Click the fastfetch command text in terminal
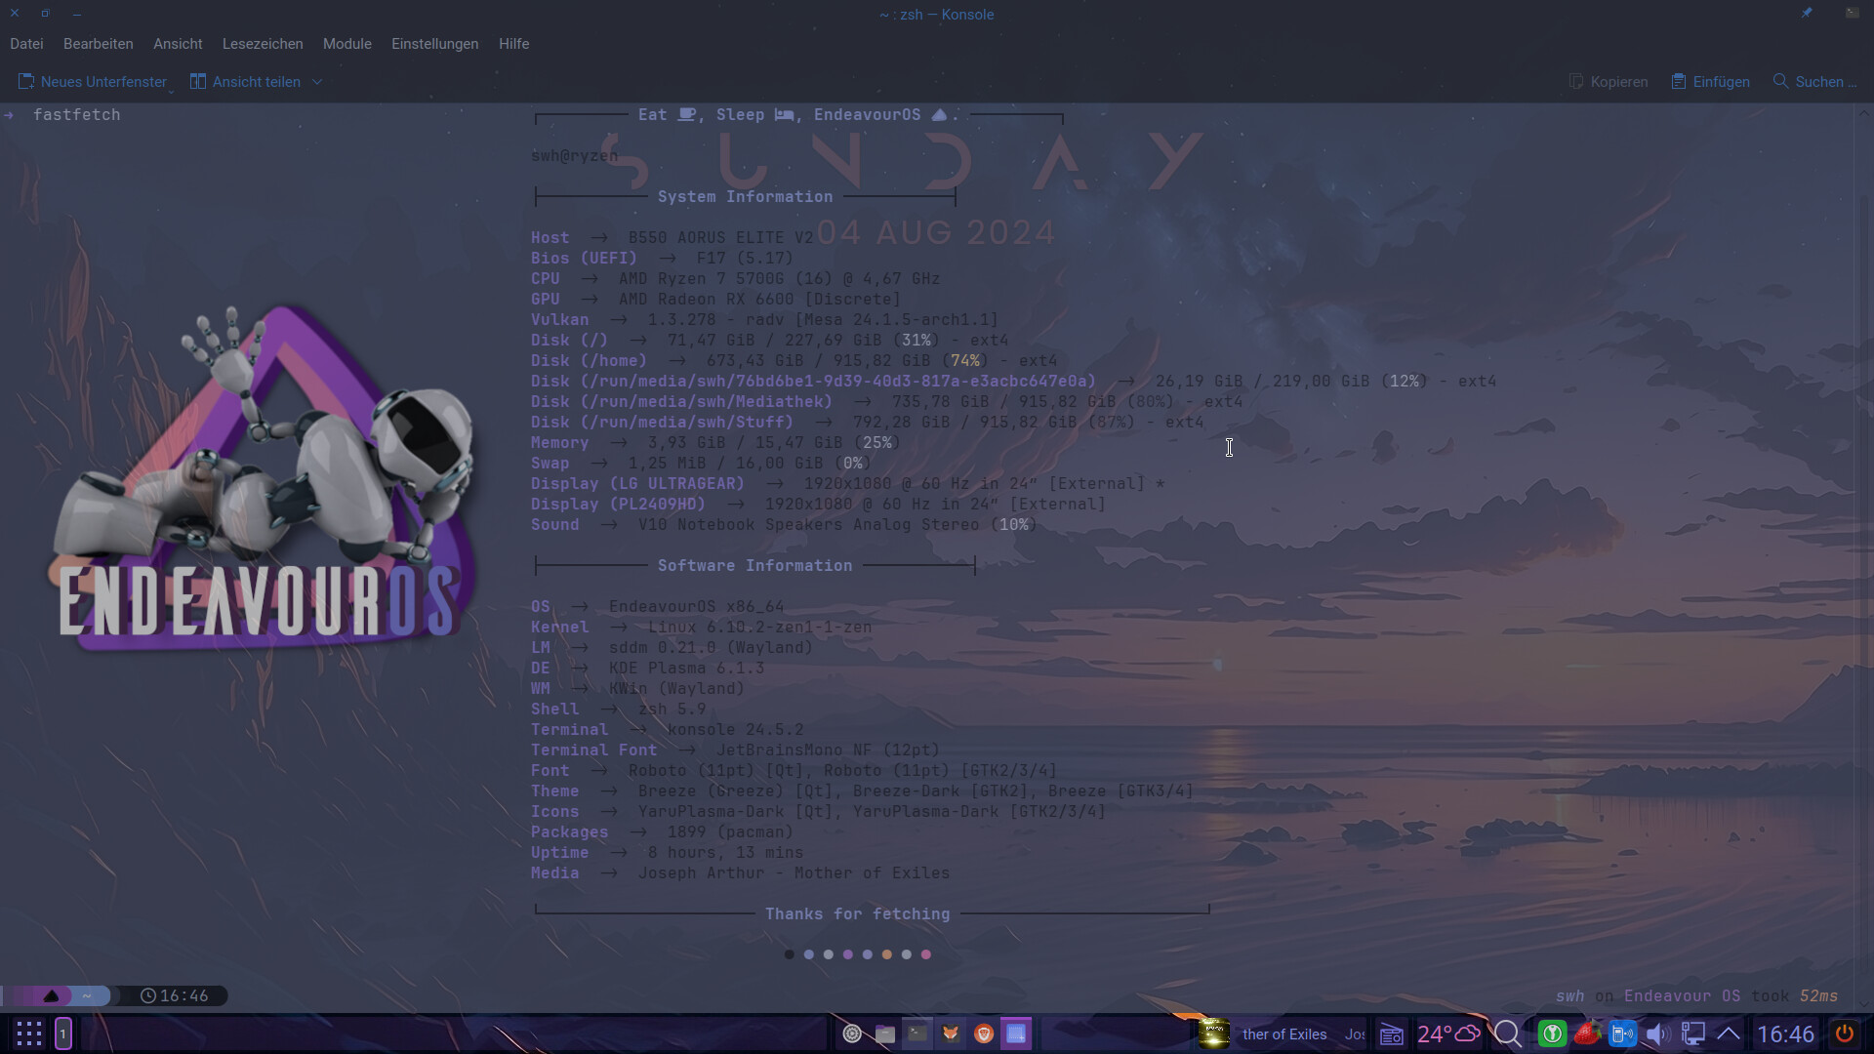1874x1054 pixels. click(76, 115)
